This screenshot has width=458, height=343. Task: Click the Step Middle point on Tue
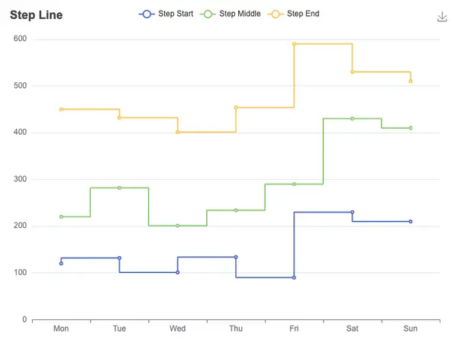pyautogui.click(x=120, y=188)
